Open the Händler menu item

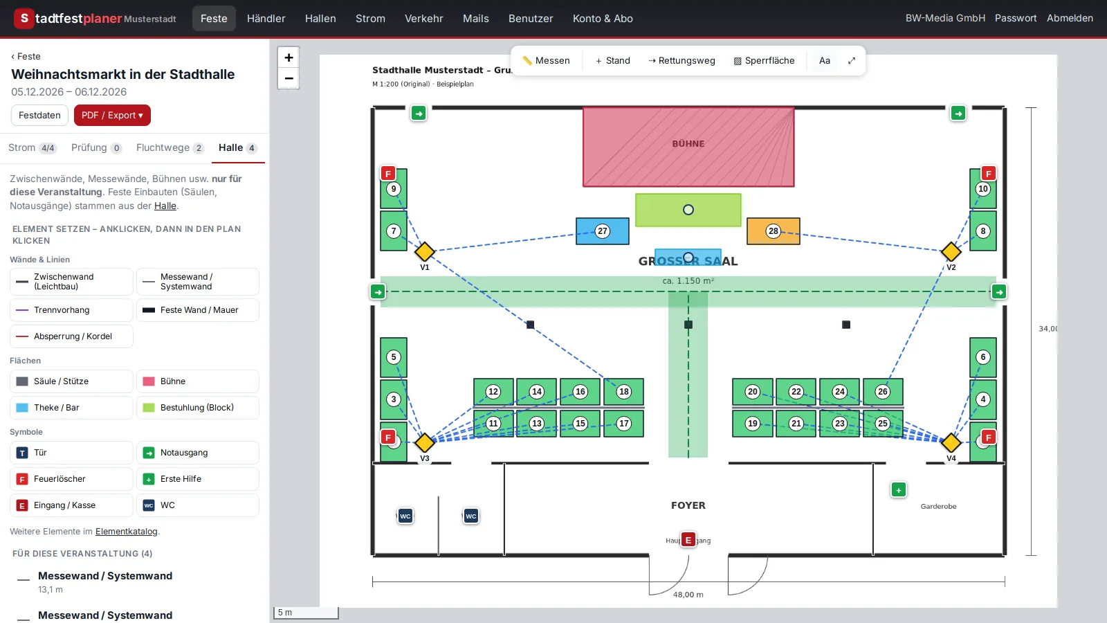tap(266, 19)
